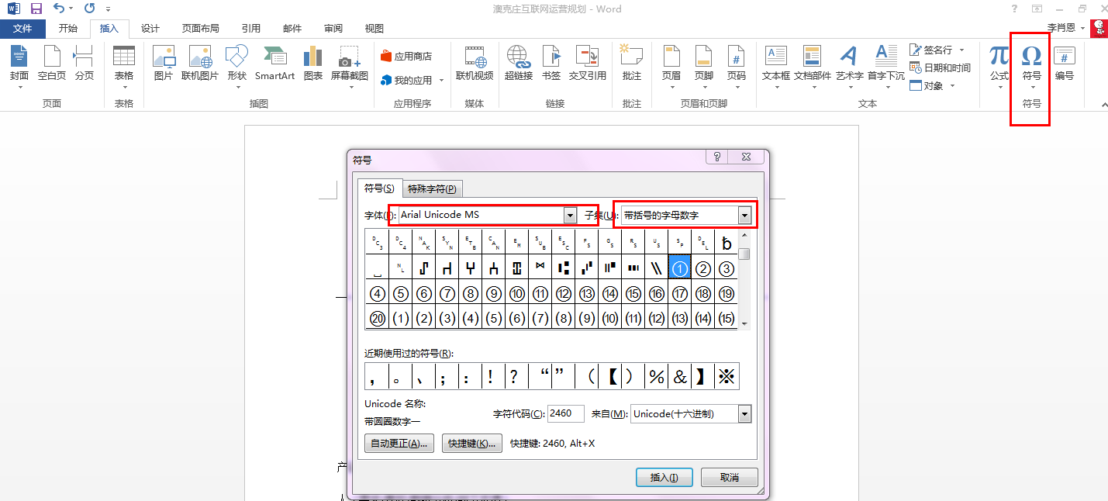
Task: Switch to the 页面布局 tab
Action: pos(201,29)
